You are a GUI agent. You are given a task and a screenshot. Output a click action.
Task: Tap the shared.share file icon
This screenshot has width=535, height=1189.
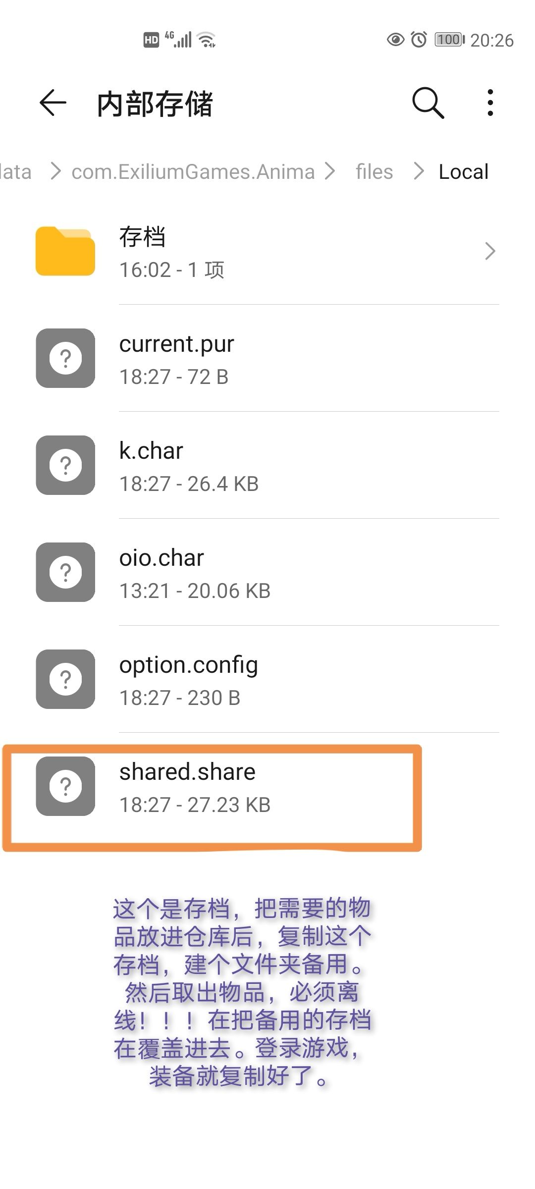pos(65,786)
